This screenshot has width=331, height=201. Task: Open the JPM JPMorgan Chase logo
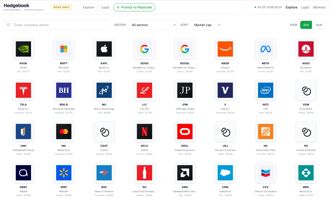(185, 90)
